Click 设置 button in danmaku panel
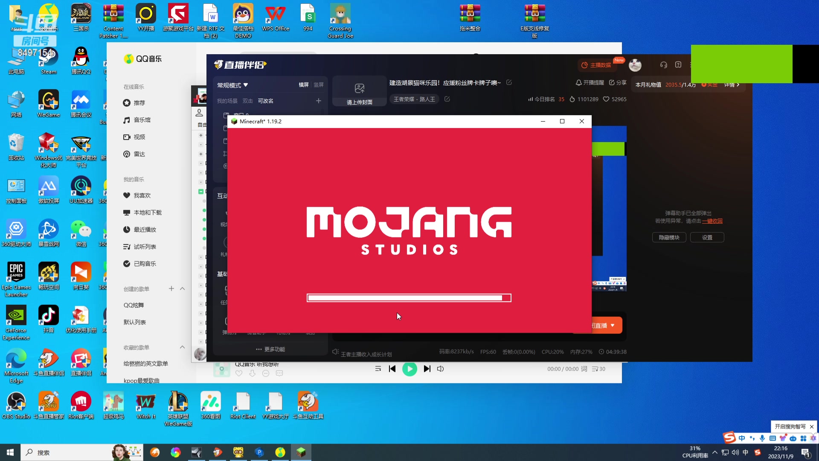Image resolution: width=819 pixels, height=461 pixels. 707,237
